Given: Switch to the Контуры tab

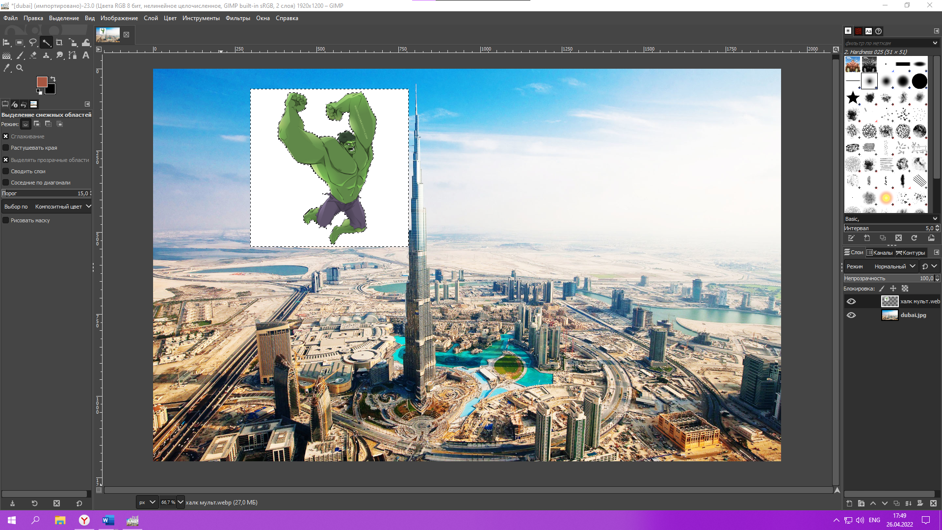Looking at the screenshot, I should click(x=910, y=253).
